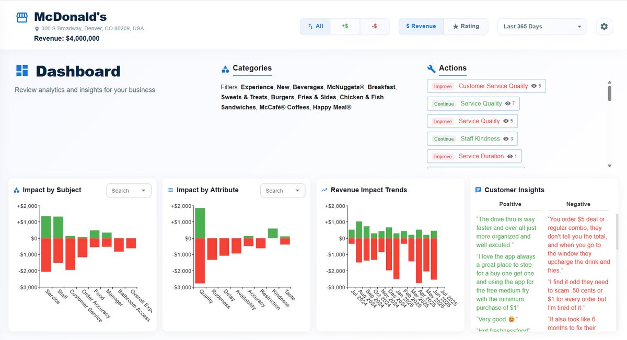Click the 'drive thru is way faster' review
The height and width of the screenshot is (340, 627).
[x=506, y=232]
